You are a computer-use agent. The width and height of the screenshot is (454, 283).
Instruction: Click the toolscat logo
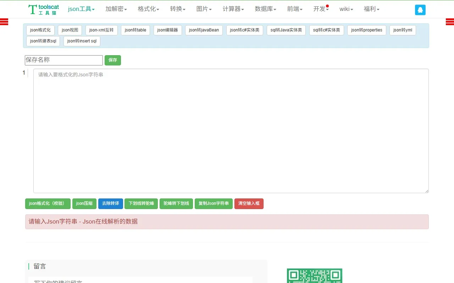point(44,9)
